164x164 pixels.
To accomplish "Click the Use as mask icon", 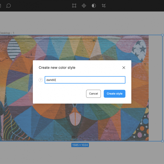I will click(94, 5).
